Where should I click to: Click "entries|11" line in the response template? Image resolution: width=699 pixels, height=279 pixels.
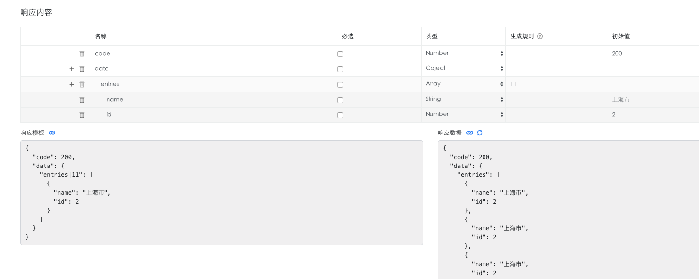[66, 175]
